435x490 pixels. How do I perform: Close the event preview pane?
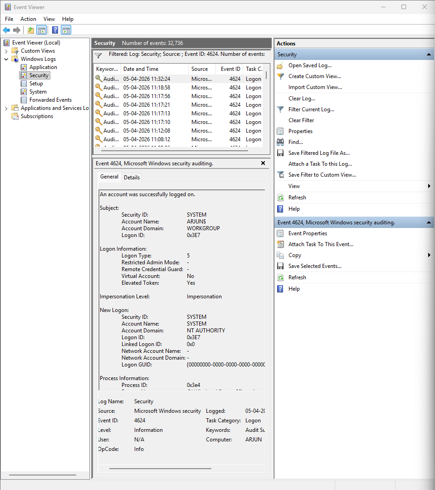(263, 163)
